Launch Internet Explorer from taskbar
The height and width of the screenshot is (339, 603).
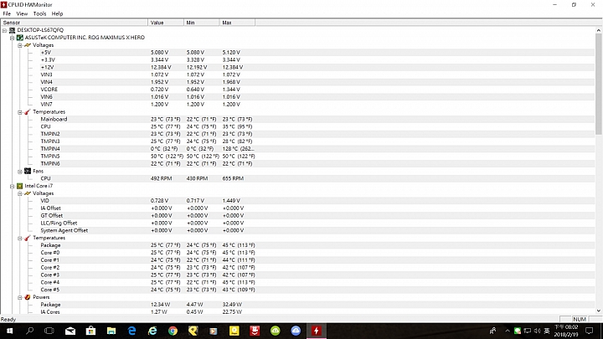[x=152, y=331]
